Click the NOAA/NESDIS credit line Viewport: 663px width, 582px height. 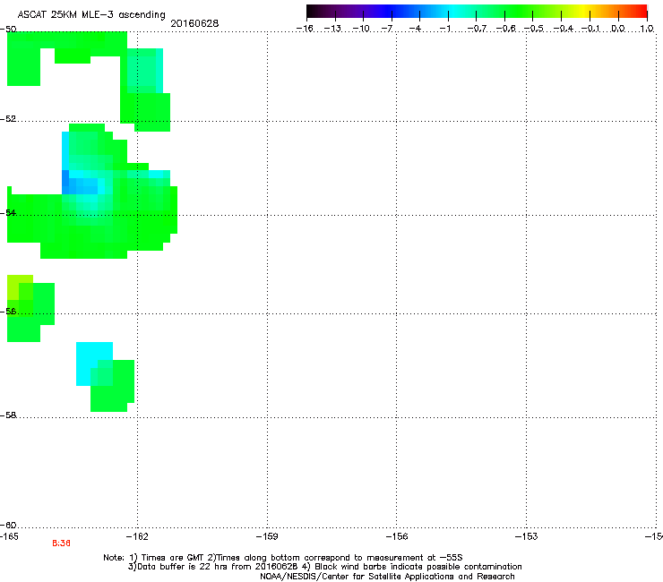tap(387, 577)
